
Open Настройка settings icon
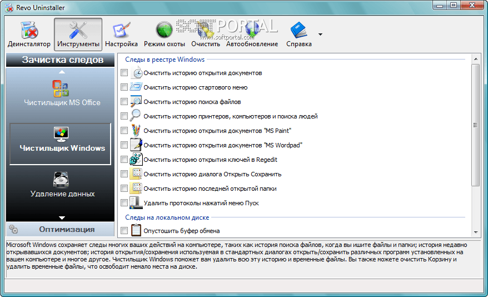click(x=121, y=30)
